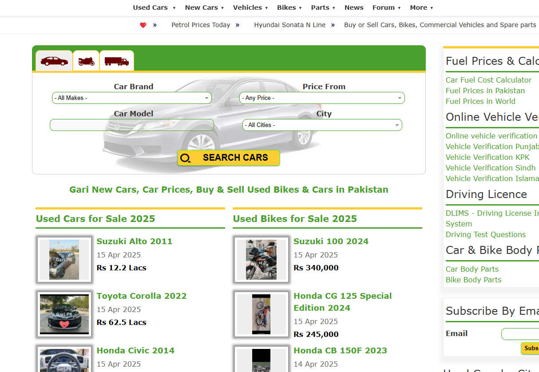Viewport: 539px width, 372px height.
Task: Open the Price From dropdown
Action: (322, 98)
